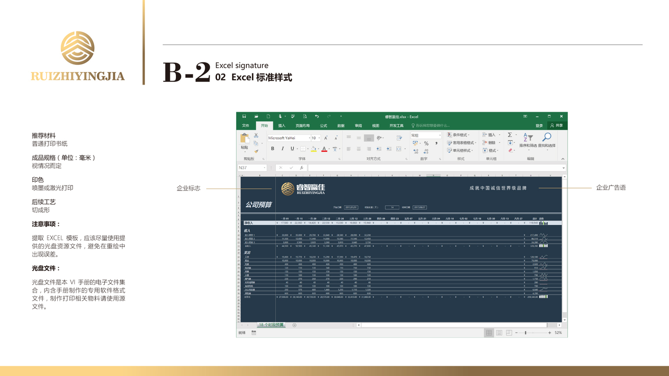The height and width of the screenshot is (376, 669).
Task: Switch to the 数据 Data tab
Action: [x=341, y=126]
